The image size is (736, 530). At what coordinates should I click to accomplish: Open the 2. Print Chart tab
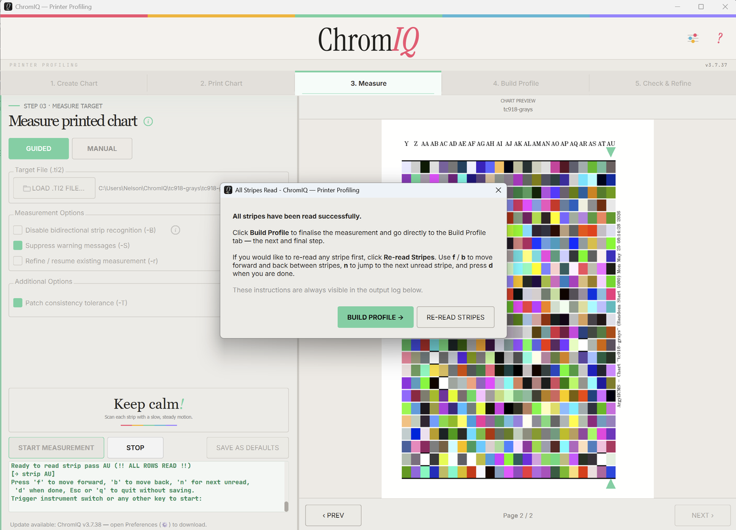click(221, 83)
